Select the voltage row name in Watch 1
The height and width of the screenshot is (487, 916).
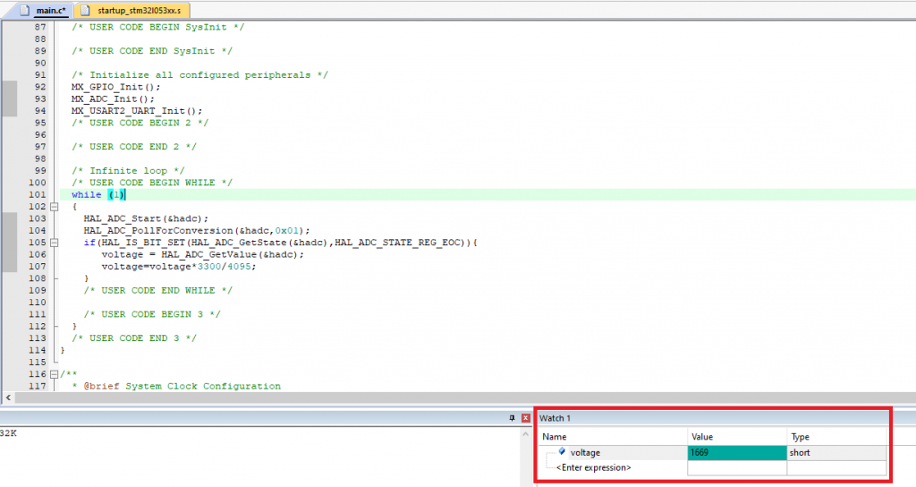point(585,453)
